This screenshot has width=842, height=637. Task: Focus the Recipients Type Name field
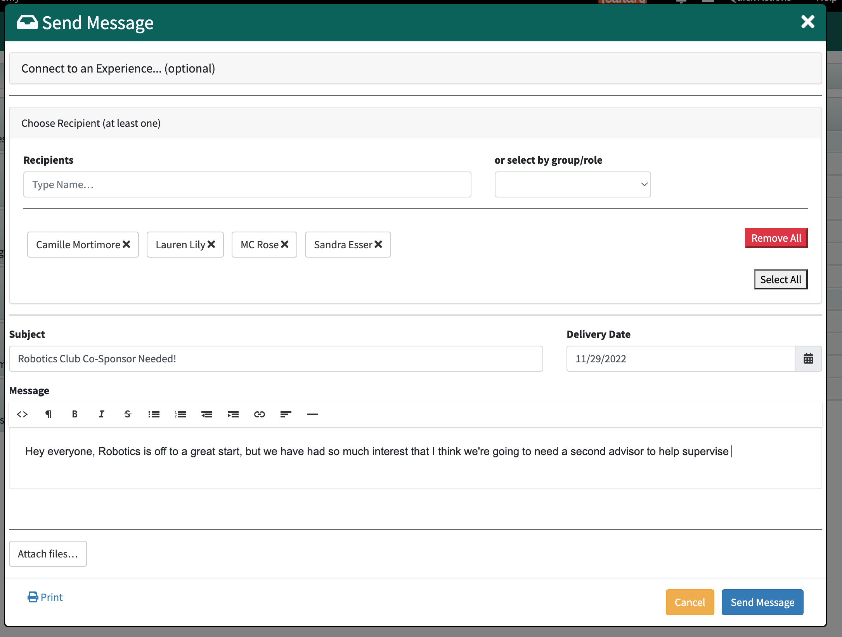[x=247, y=185]
